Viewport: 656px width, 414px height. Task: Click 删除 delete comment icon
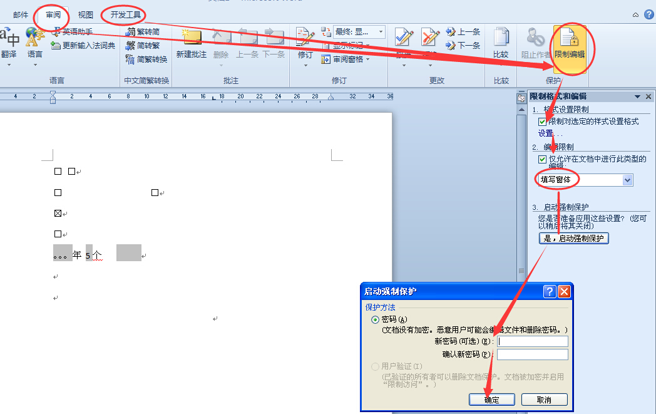click(x=220, y=38)
